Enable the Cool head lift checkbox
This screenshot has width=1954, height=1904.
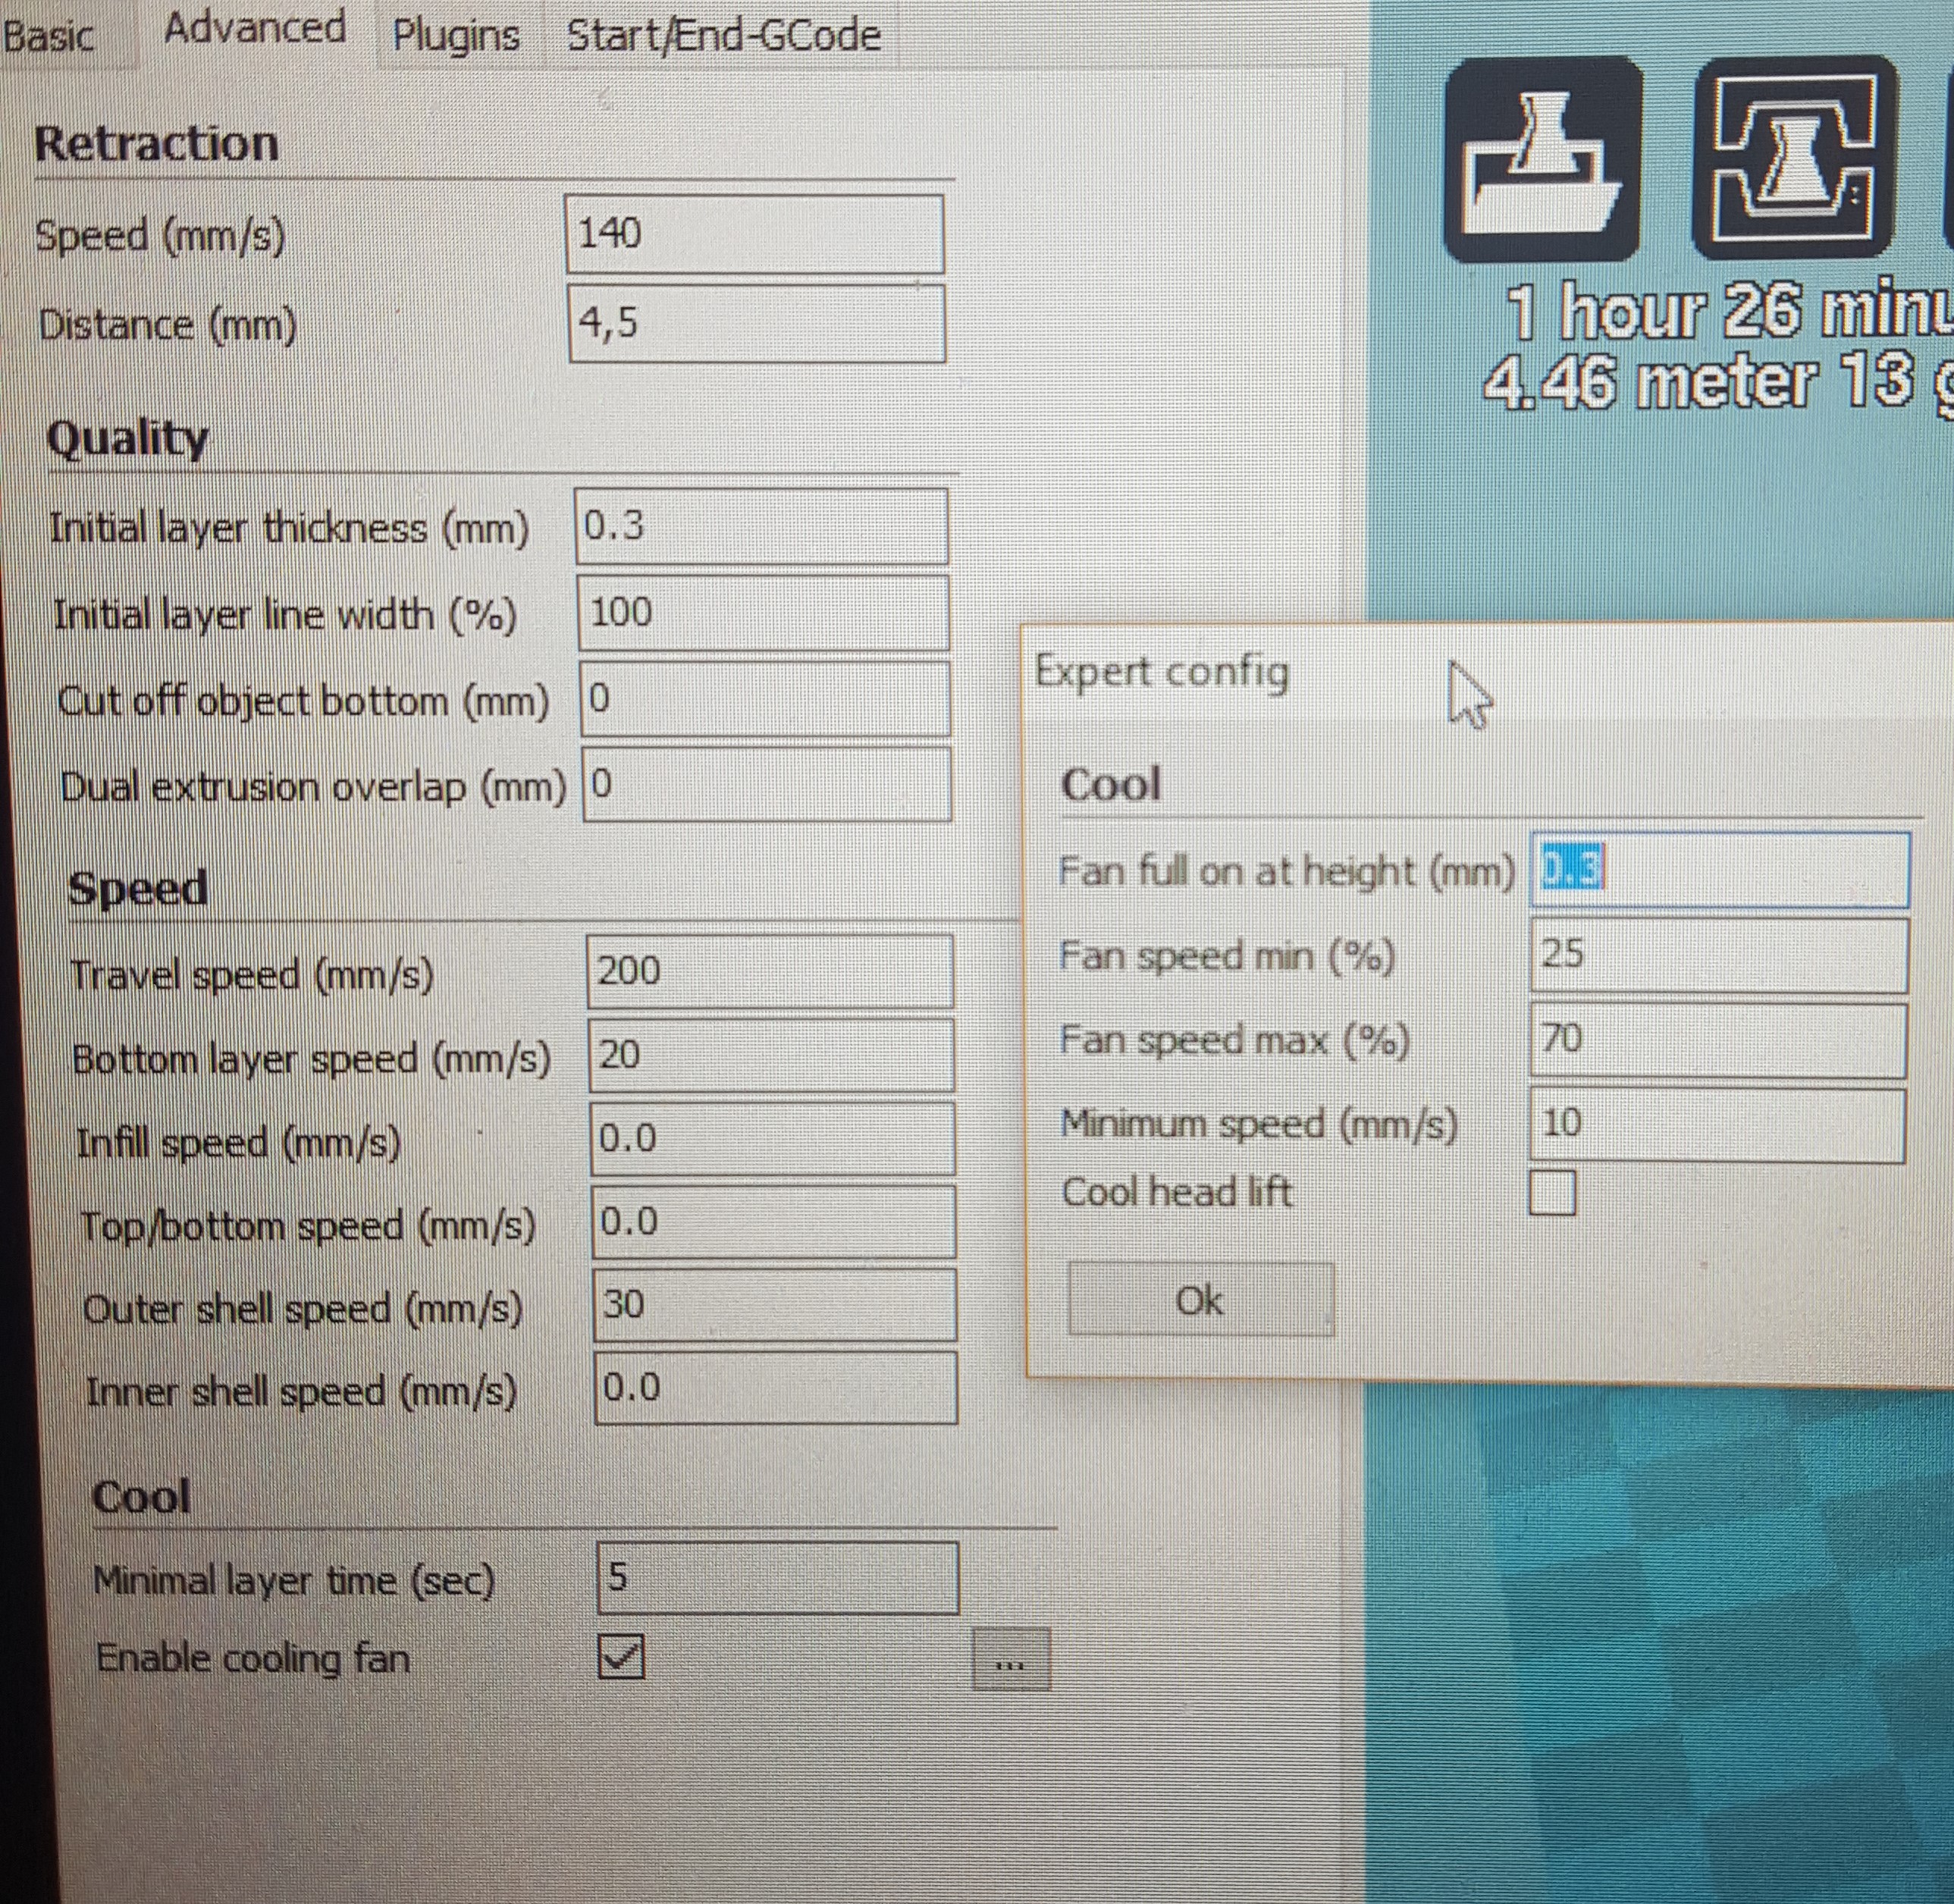pos(1552,1193)
